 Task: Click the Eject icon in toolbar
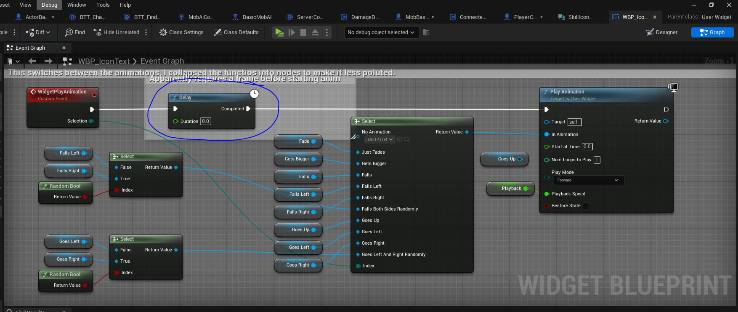[x=315, y=32]
